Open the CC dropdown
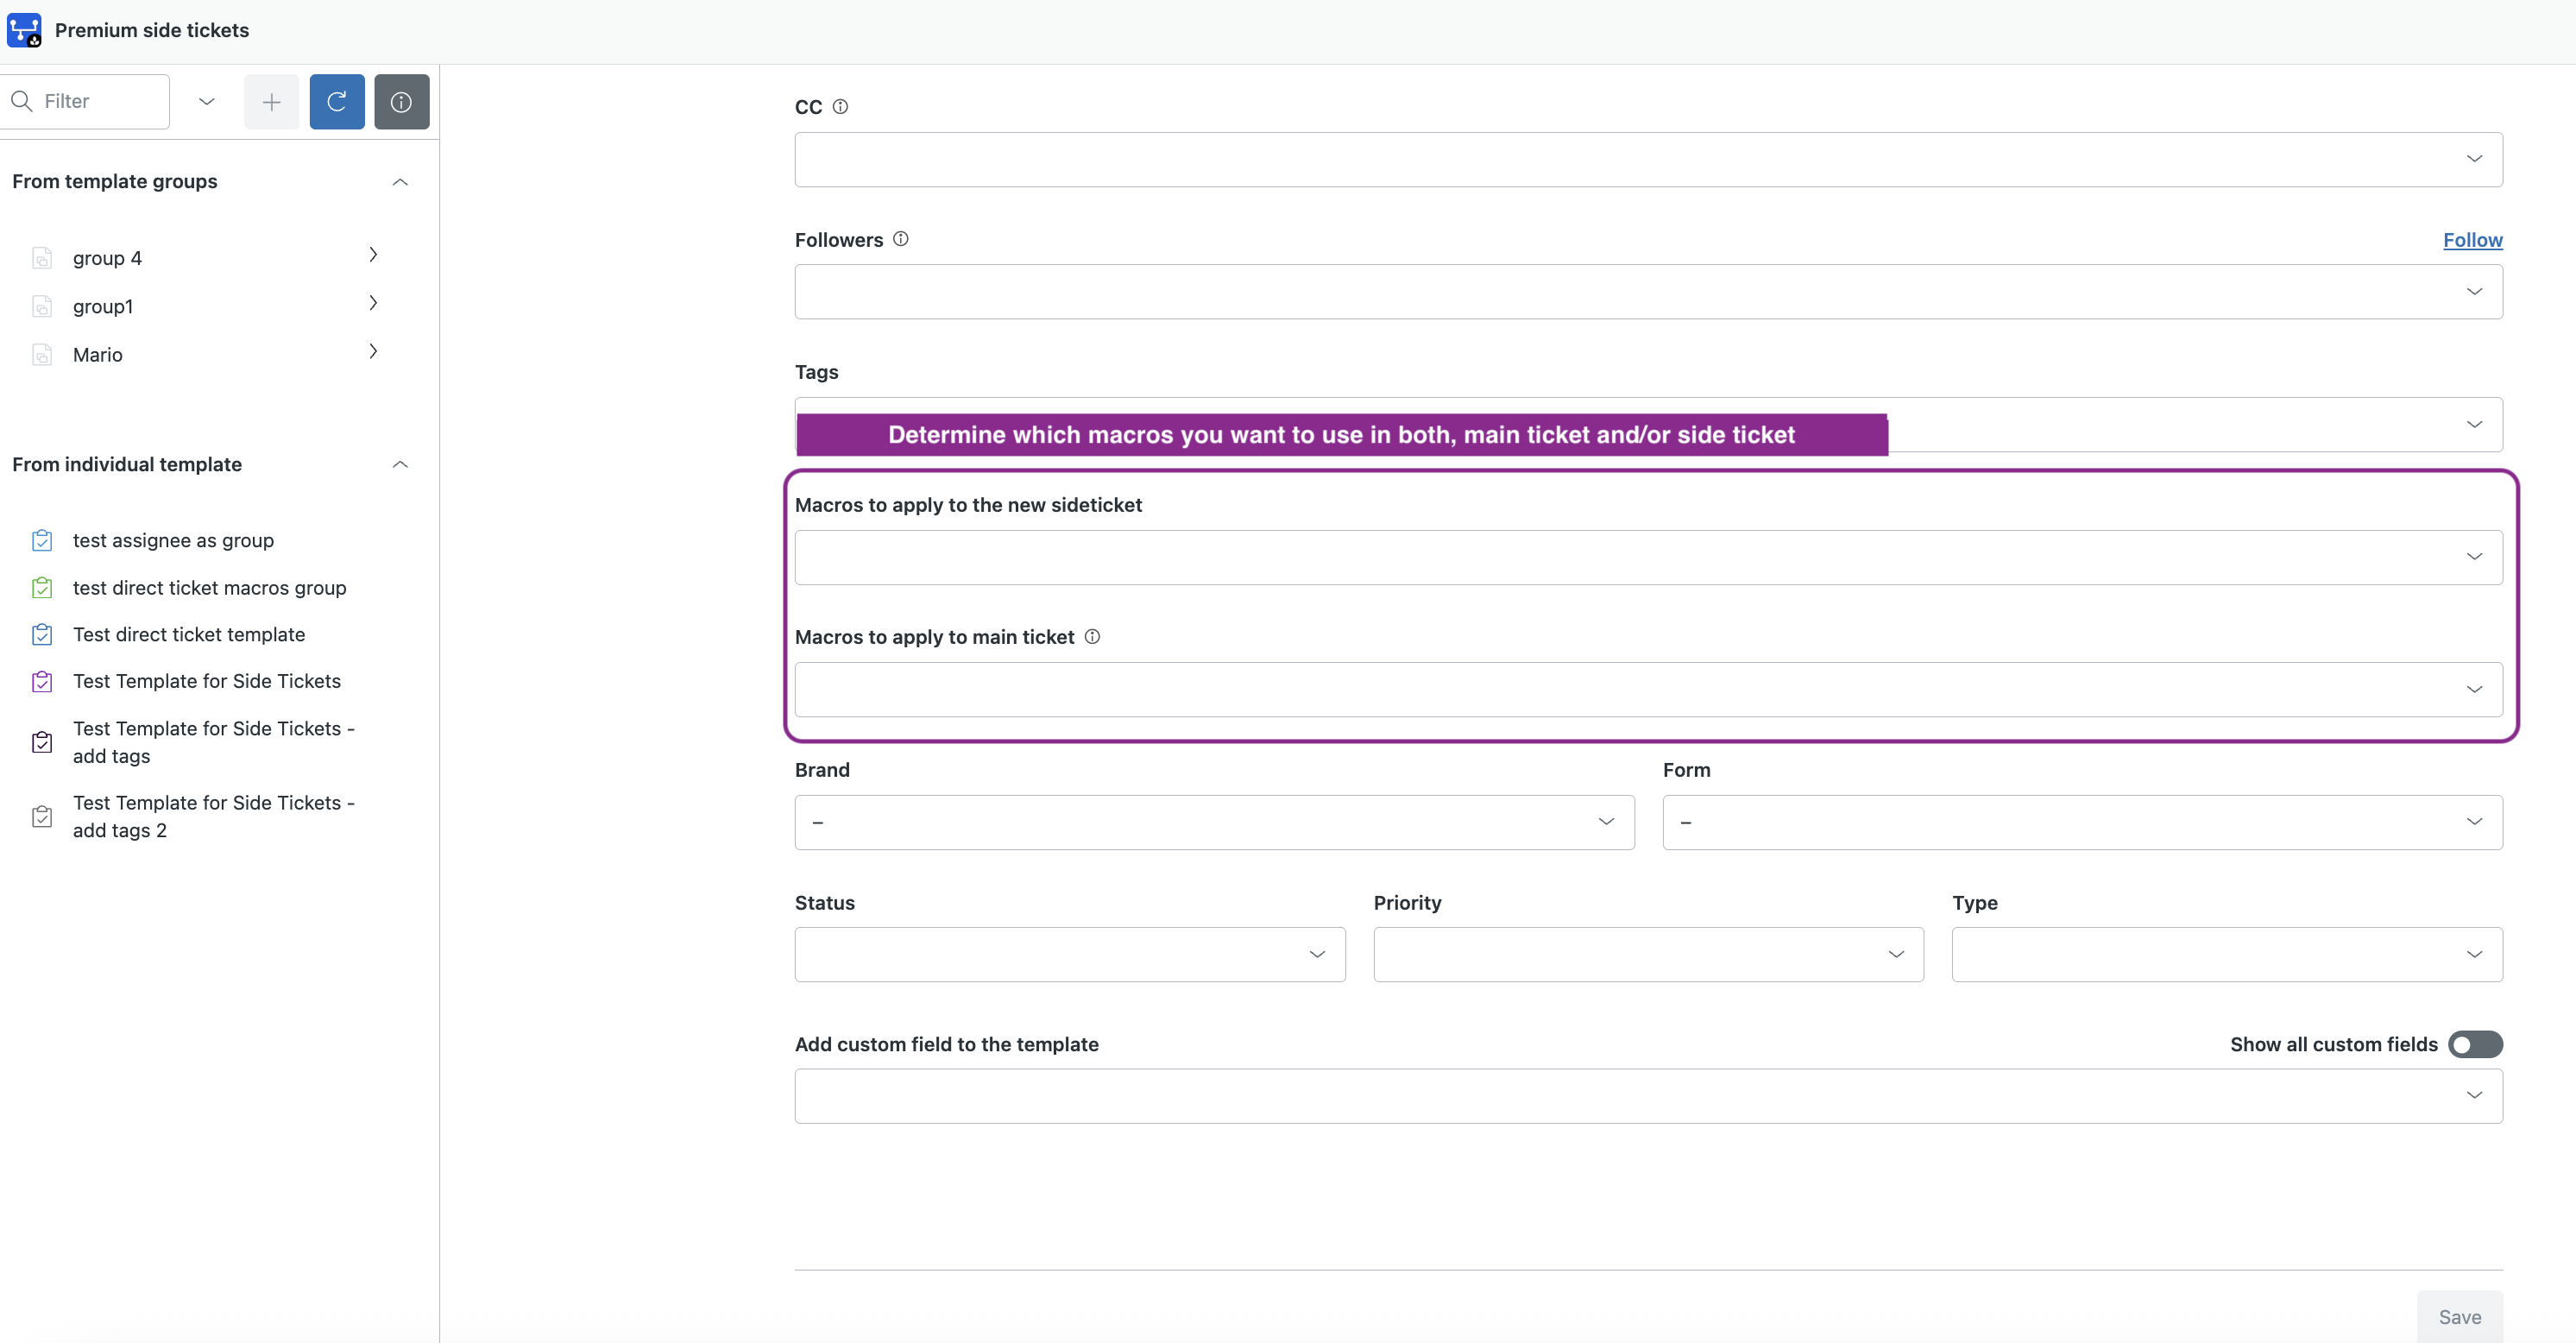This screenshot has height=1343, width=2576. point(1648,159)
